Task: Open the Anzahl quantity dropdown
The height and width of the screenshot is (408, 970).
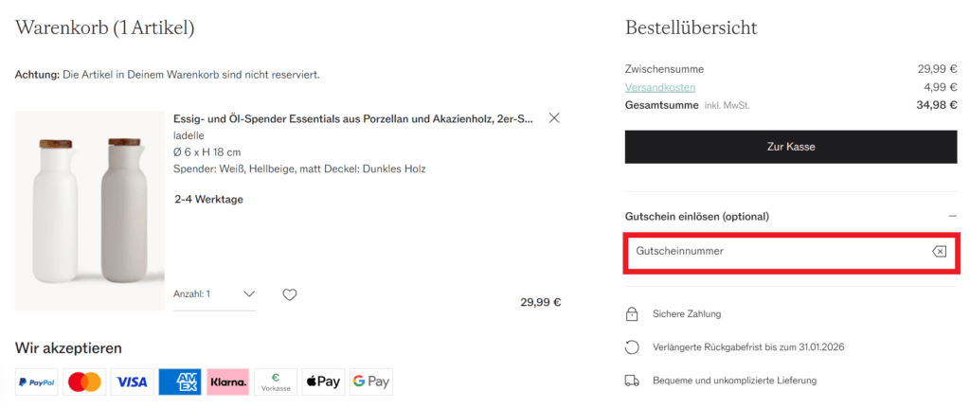Action: (214, 294)
